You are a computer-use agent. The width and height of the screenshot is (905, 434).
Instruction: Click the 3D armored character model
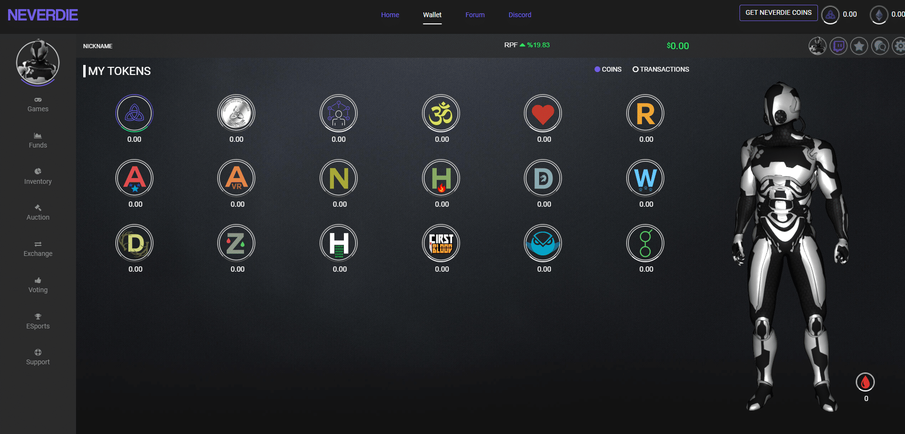click(790, 246)
